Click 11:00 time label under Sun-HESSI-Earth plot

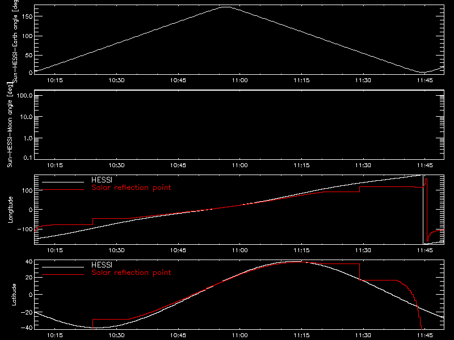click(x=239, y=80)
